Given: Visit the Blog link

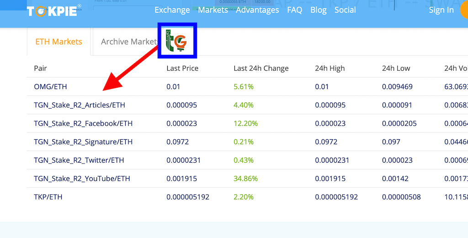Looking at the screenshot, I should pos(319,10).
